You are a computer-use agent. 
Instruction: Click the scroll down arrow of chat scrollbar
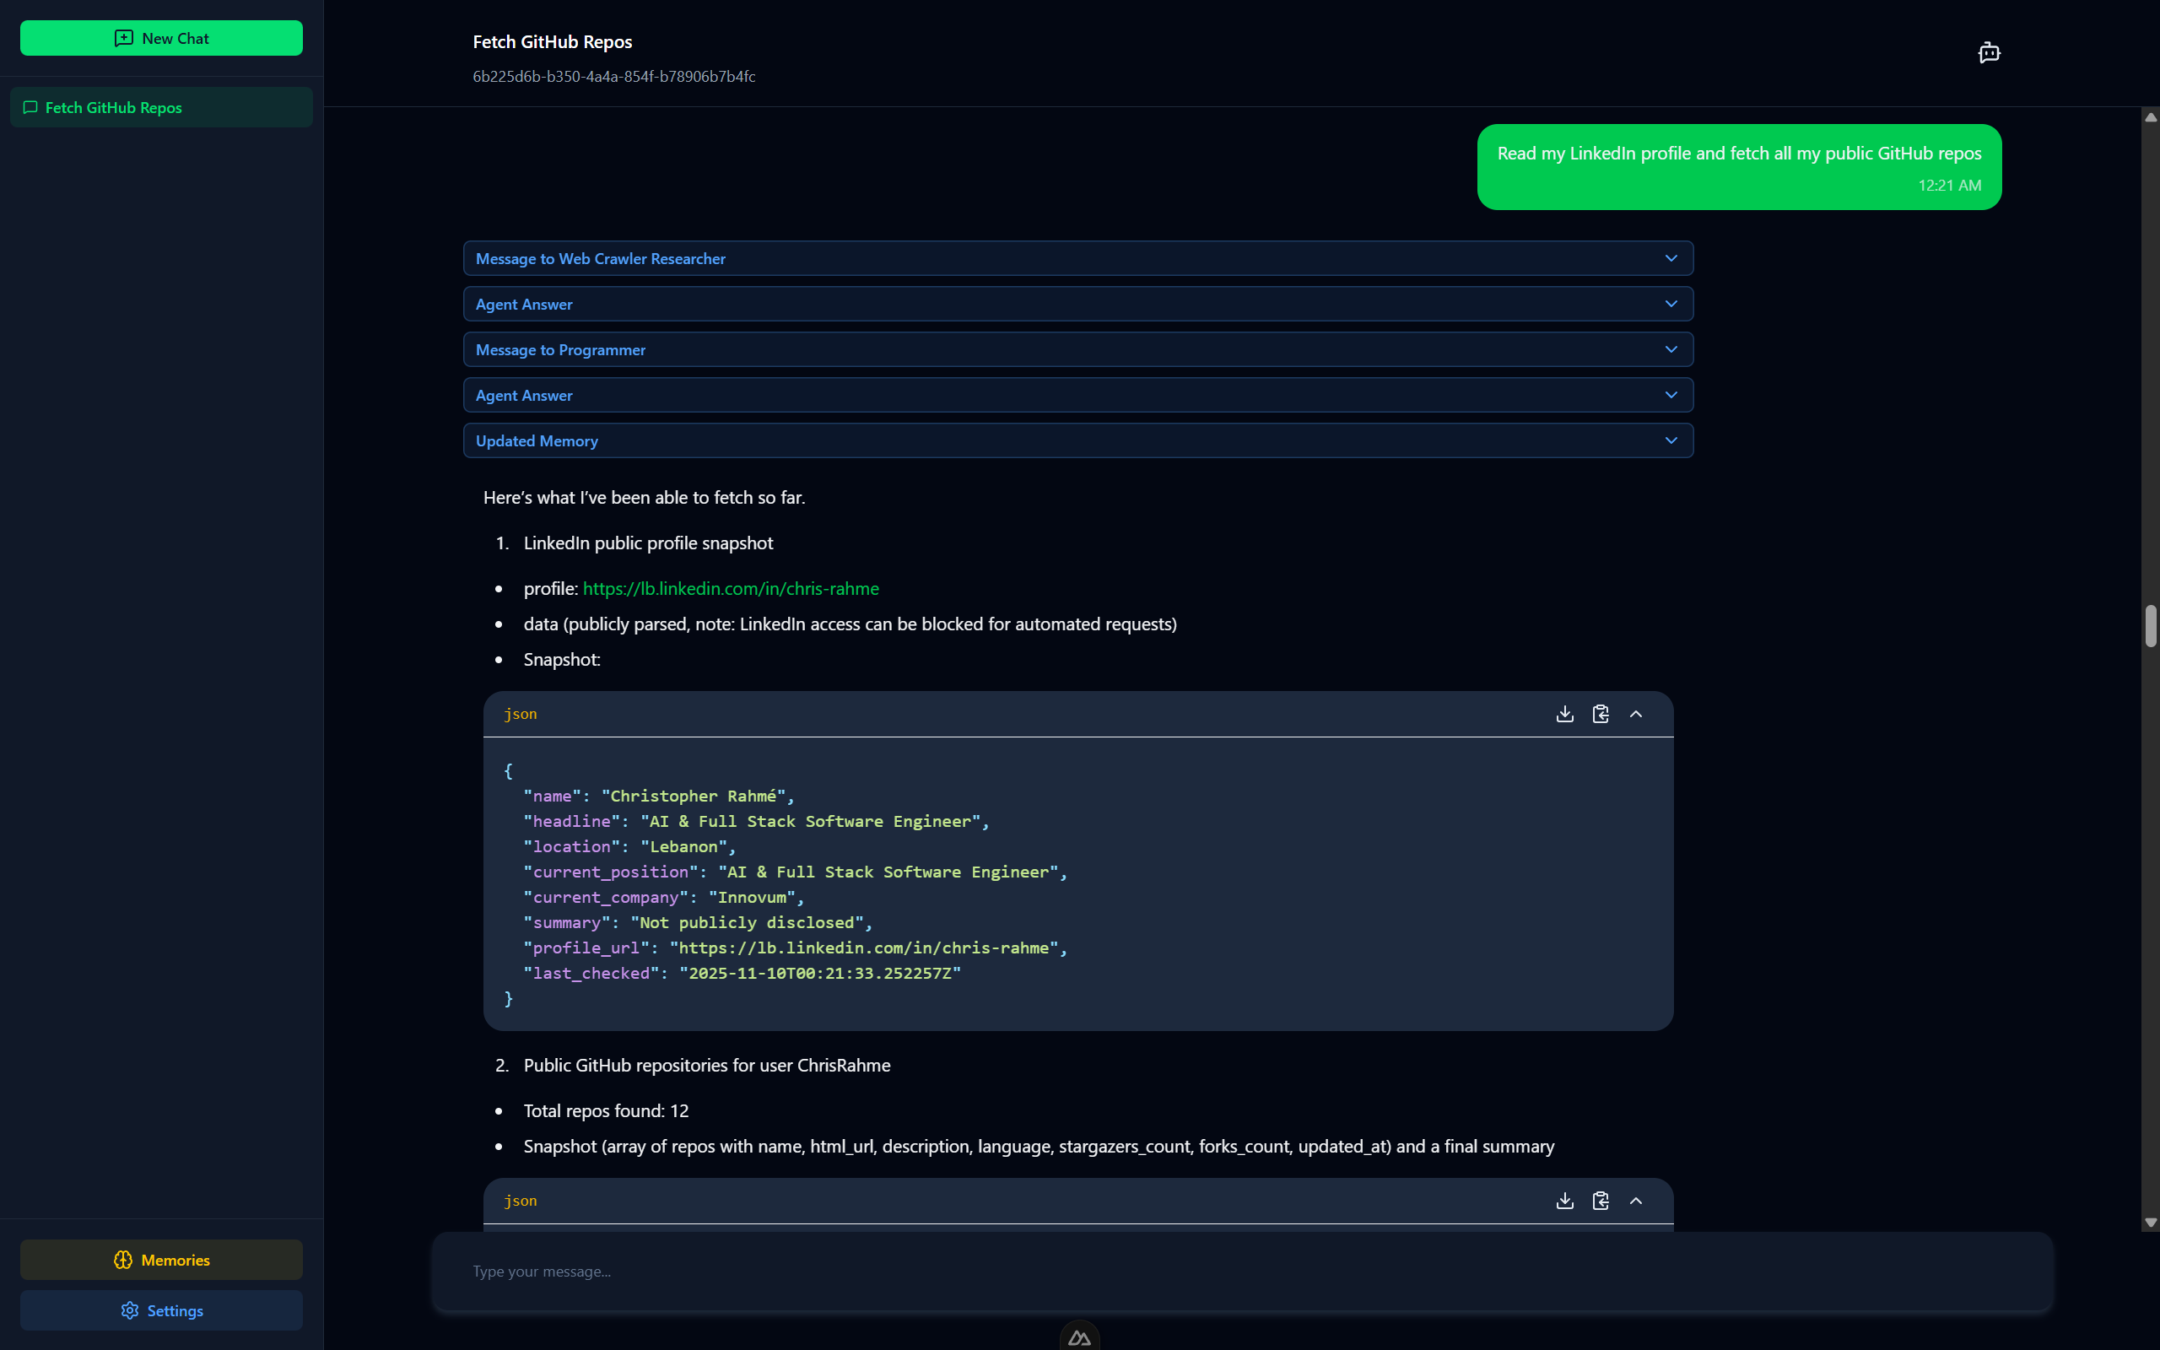pyautogui.click(x=2150, y=1223)
